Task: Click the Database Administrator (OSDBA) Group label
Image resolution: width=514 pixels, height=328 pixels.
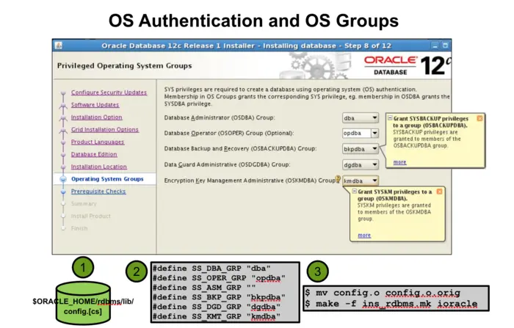Action: coord(220,117)
